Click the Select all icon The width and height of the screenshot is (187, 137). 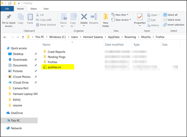165,15
